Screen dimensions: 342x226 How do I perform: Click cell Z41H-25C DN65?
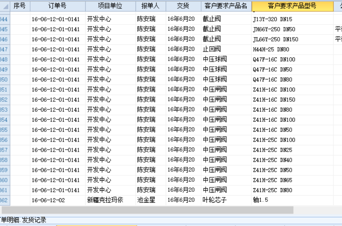coord(292,180)
